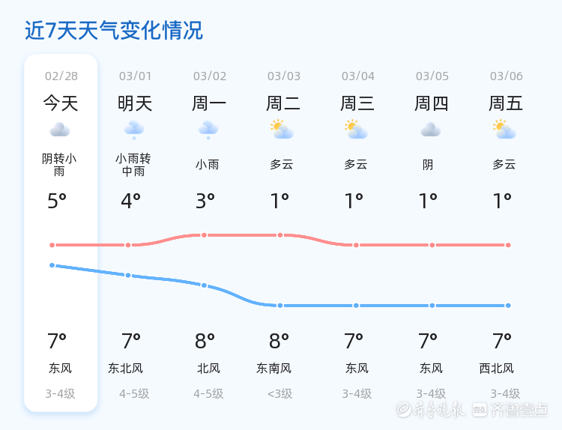
Task: Select the 周五 day label
Action: coord(506,103)
